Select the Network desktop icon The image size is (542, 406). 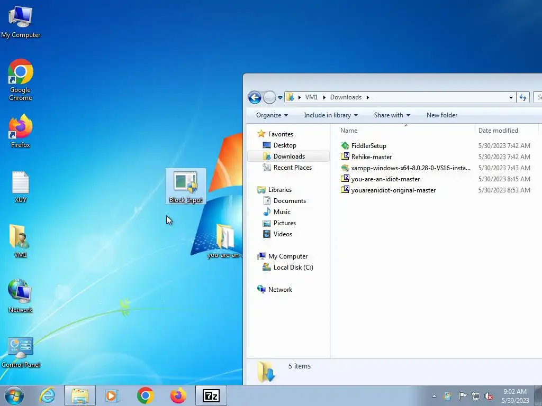click(21, 296)
